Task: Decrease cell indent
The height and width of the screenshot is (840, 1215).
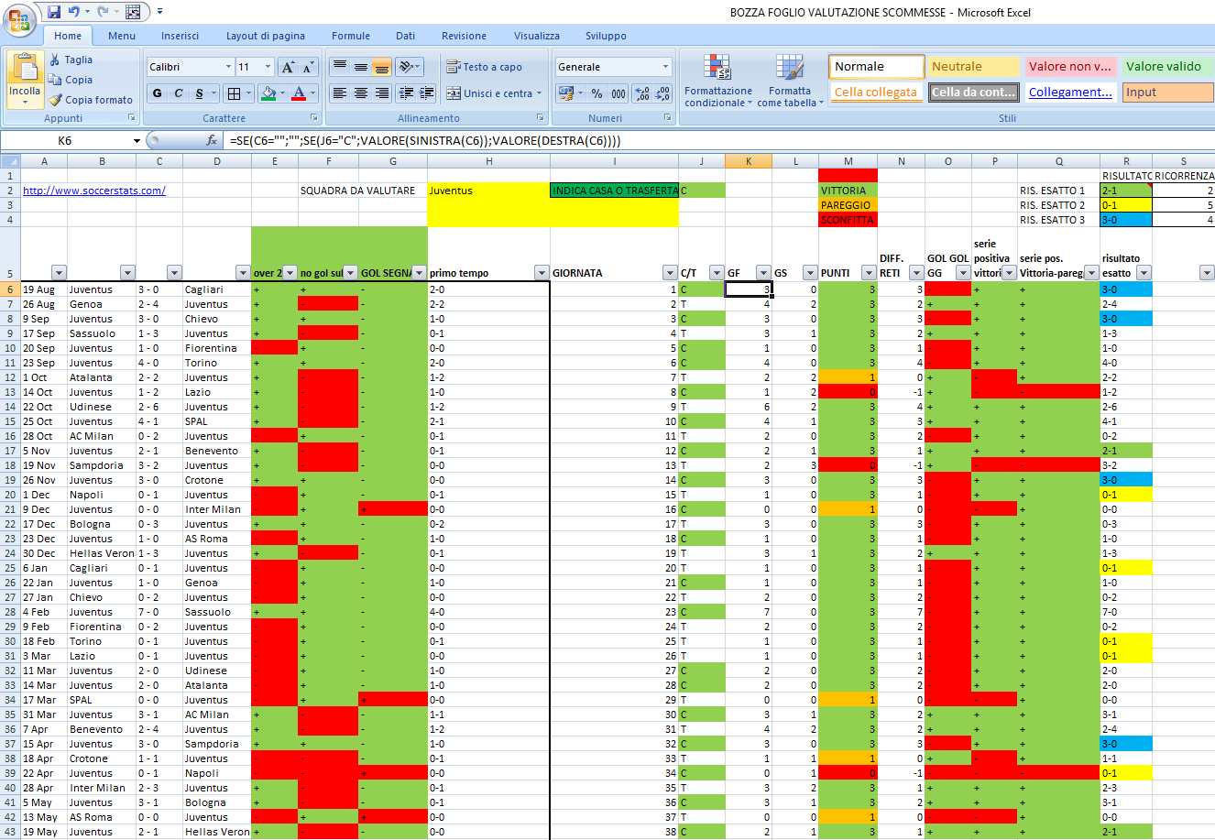Action: click(407, 93)
